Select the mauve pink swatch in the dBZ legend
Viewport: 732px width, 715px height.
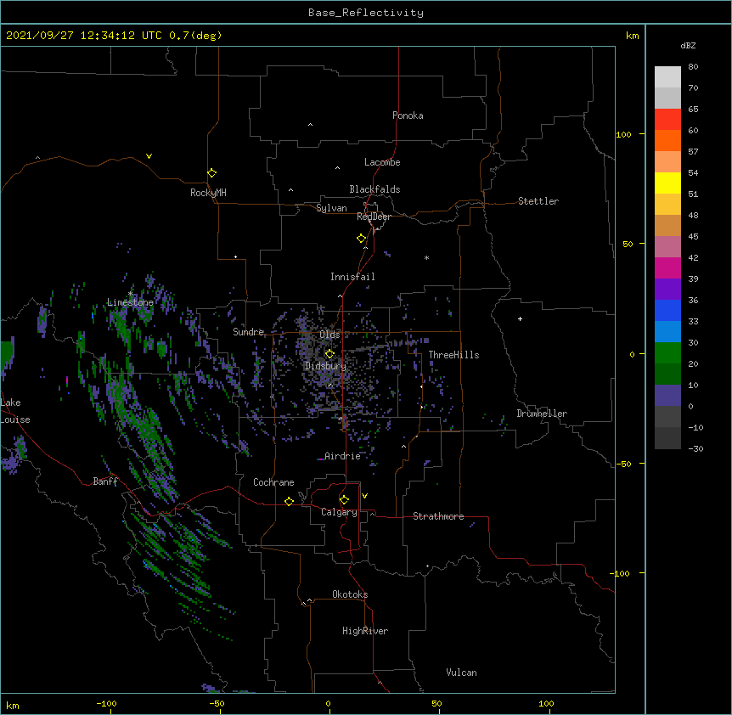667,246
